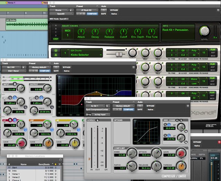Click SAFE in compressor window
The width and height of the screenshot is (221, 181).
tap(140, 109)
